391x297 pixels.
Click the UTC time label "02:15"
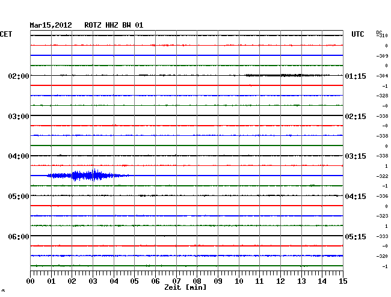tap(356, 117)
